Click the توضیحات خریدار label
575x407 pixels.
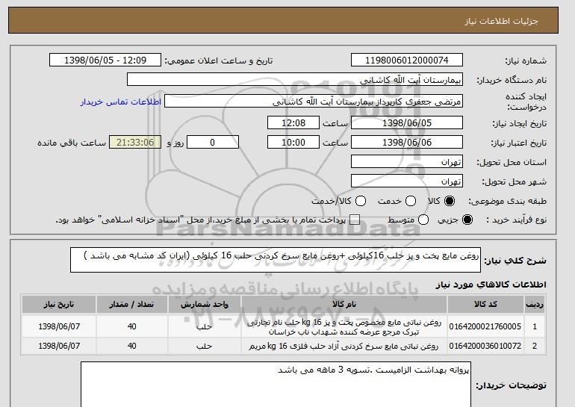click(511, 385)
